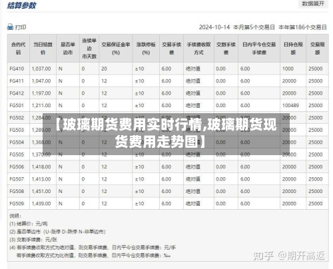Click the 日持仓限额 column header
Viewport: 333px width, 269px height.
pyautogui.click(x=293, y=49)
